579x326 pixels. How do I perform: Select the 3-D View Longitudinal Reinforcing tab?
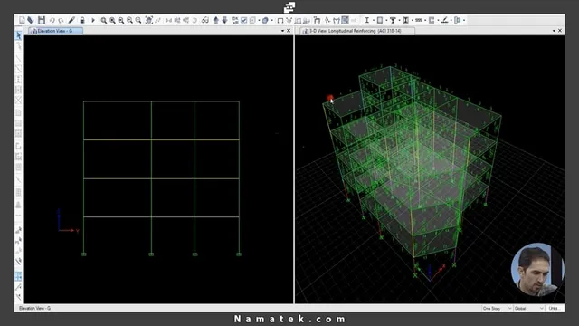click(356, 31)
